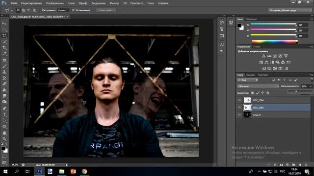
Task: Switch to the Стили tab
Action: 256,47
